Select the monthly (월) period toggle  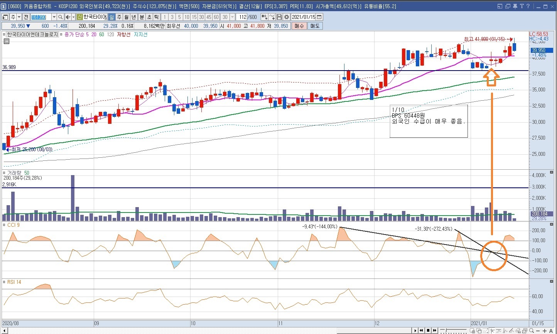tap(126, 17)
